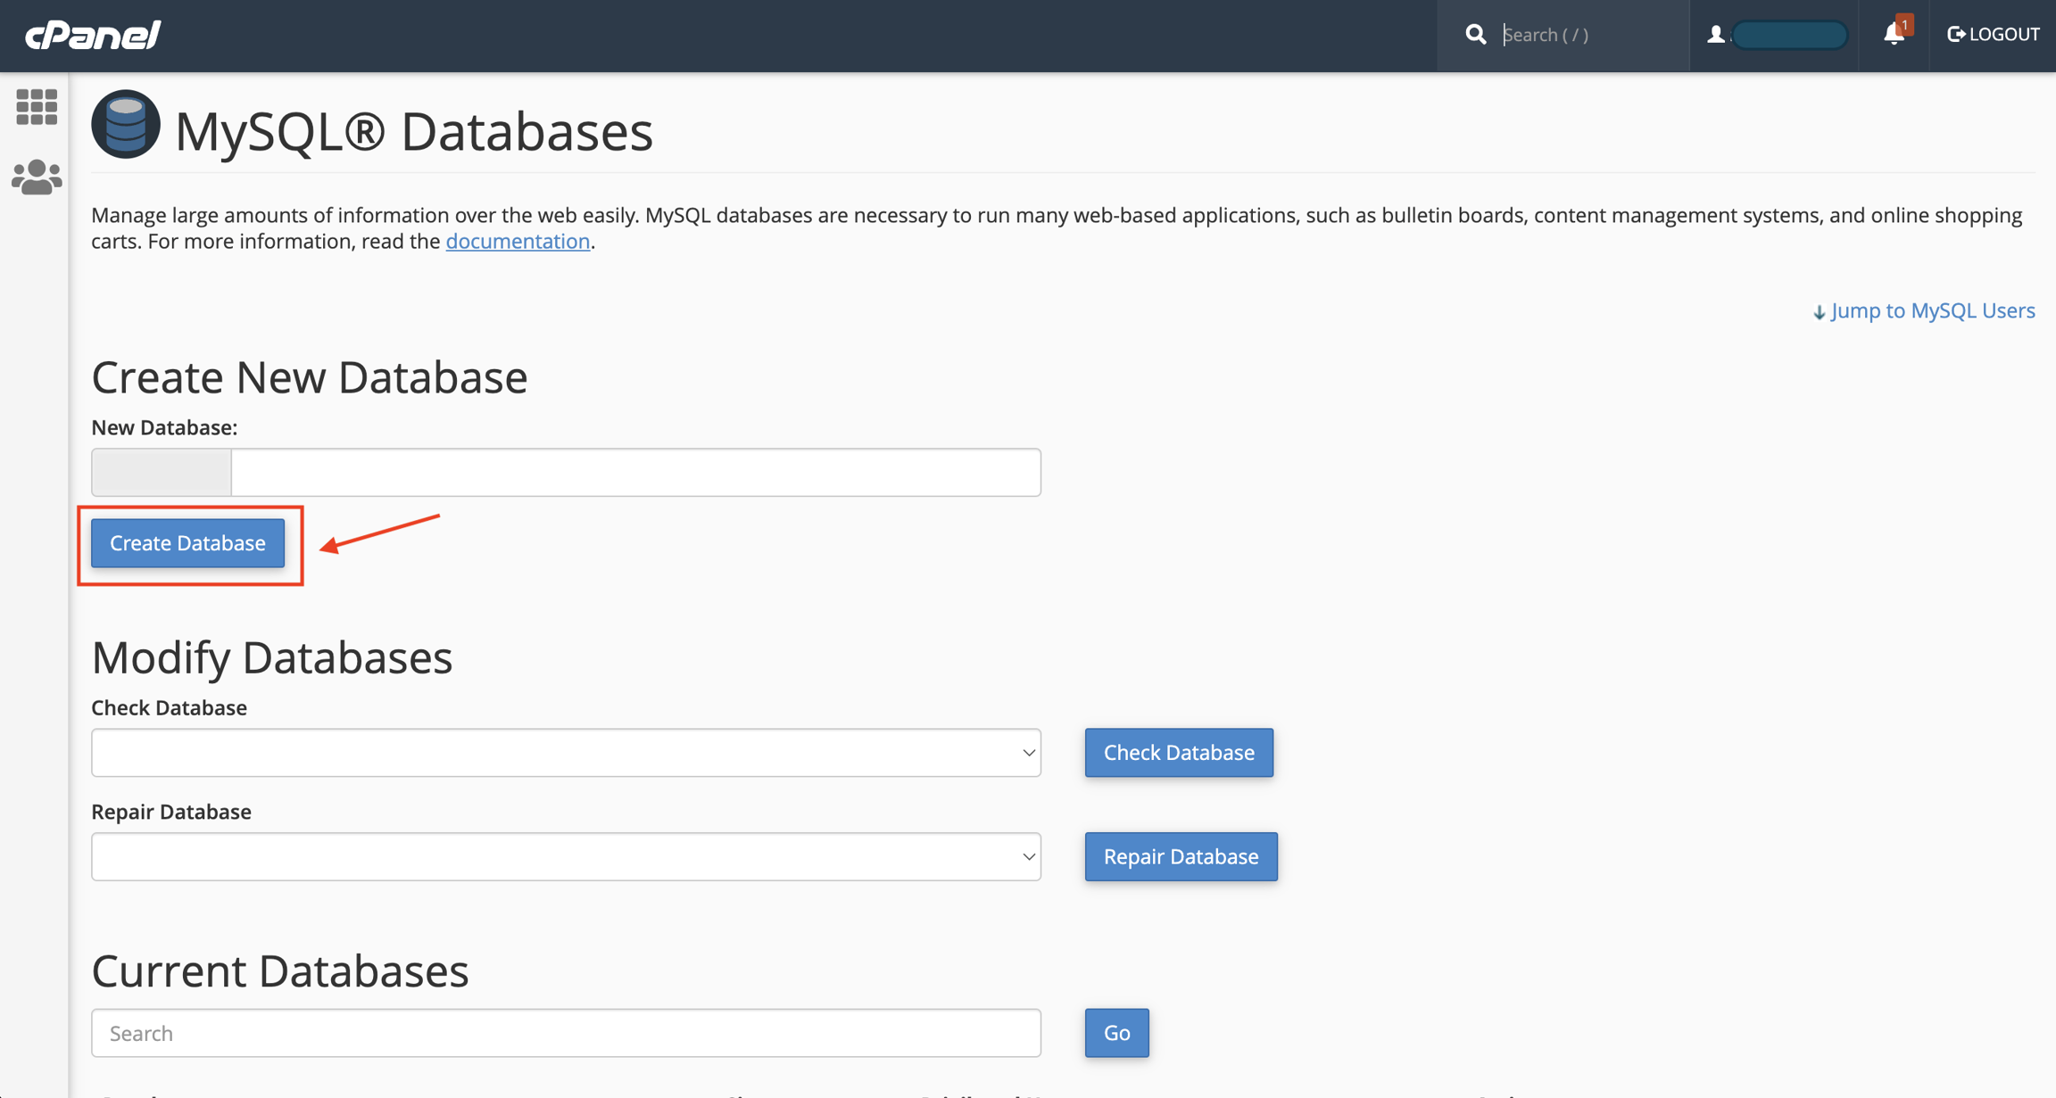Expand the Check Database dropdown
2056x1098 pixels.
point(566,753)
